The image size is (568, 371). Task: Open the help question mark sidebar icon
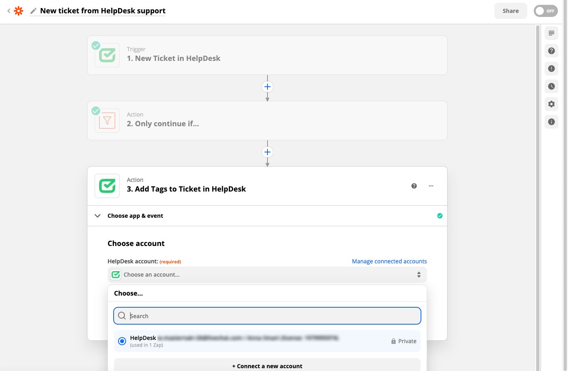551,51
